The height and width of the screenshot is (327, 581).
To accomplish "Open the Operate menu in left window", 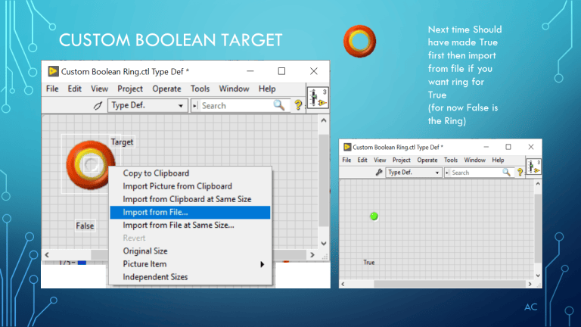I will point(166,89).
